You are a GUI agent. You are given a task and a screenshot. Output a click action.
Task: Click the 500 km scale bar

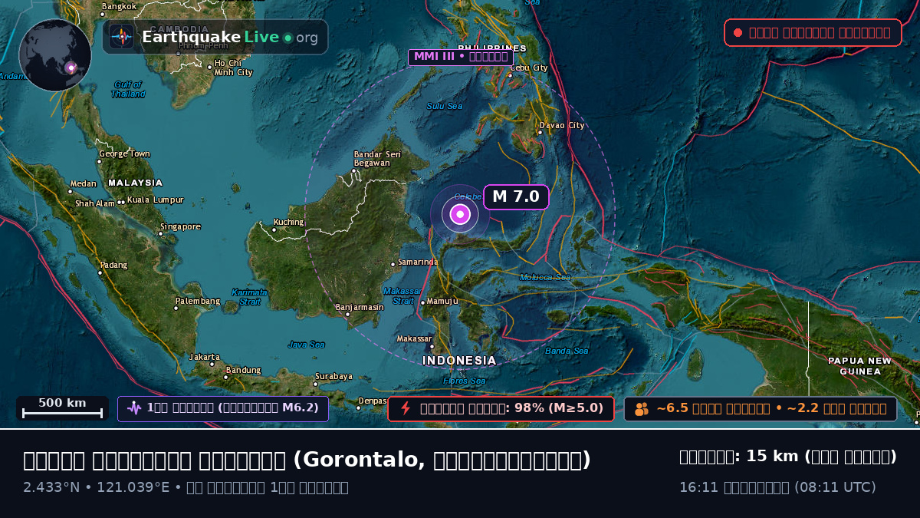(62, 408)
